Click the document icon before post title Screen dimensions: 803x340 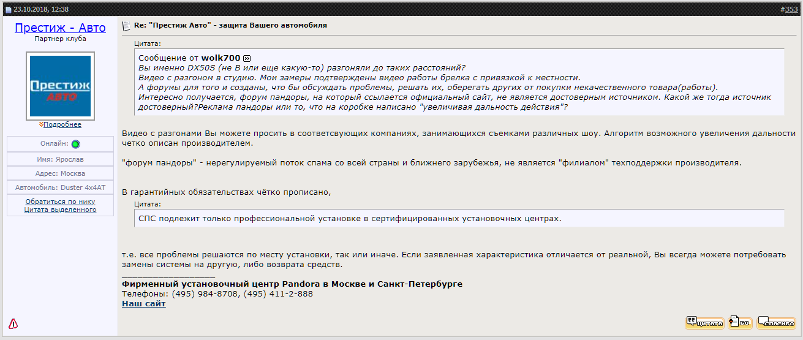[x=127, y=26]
